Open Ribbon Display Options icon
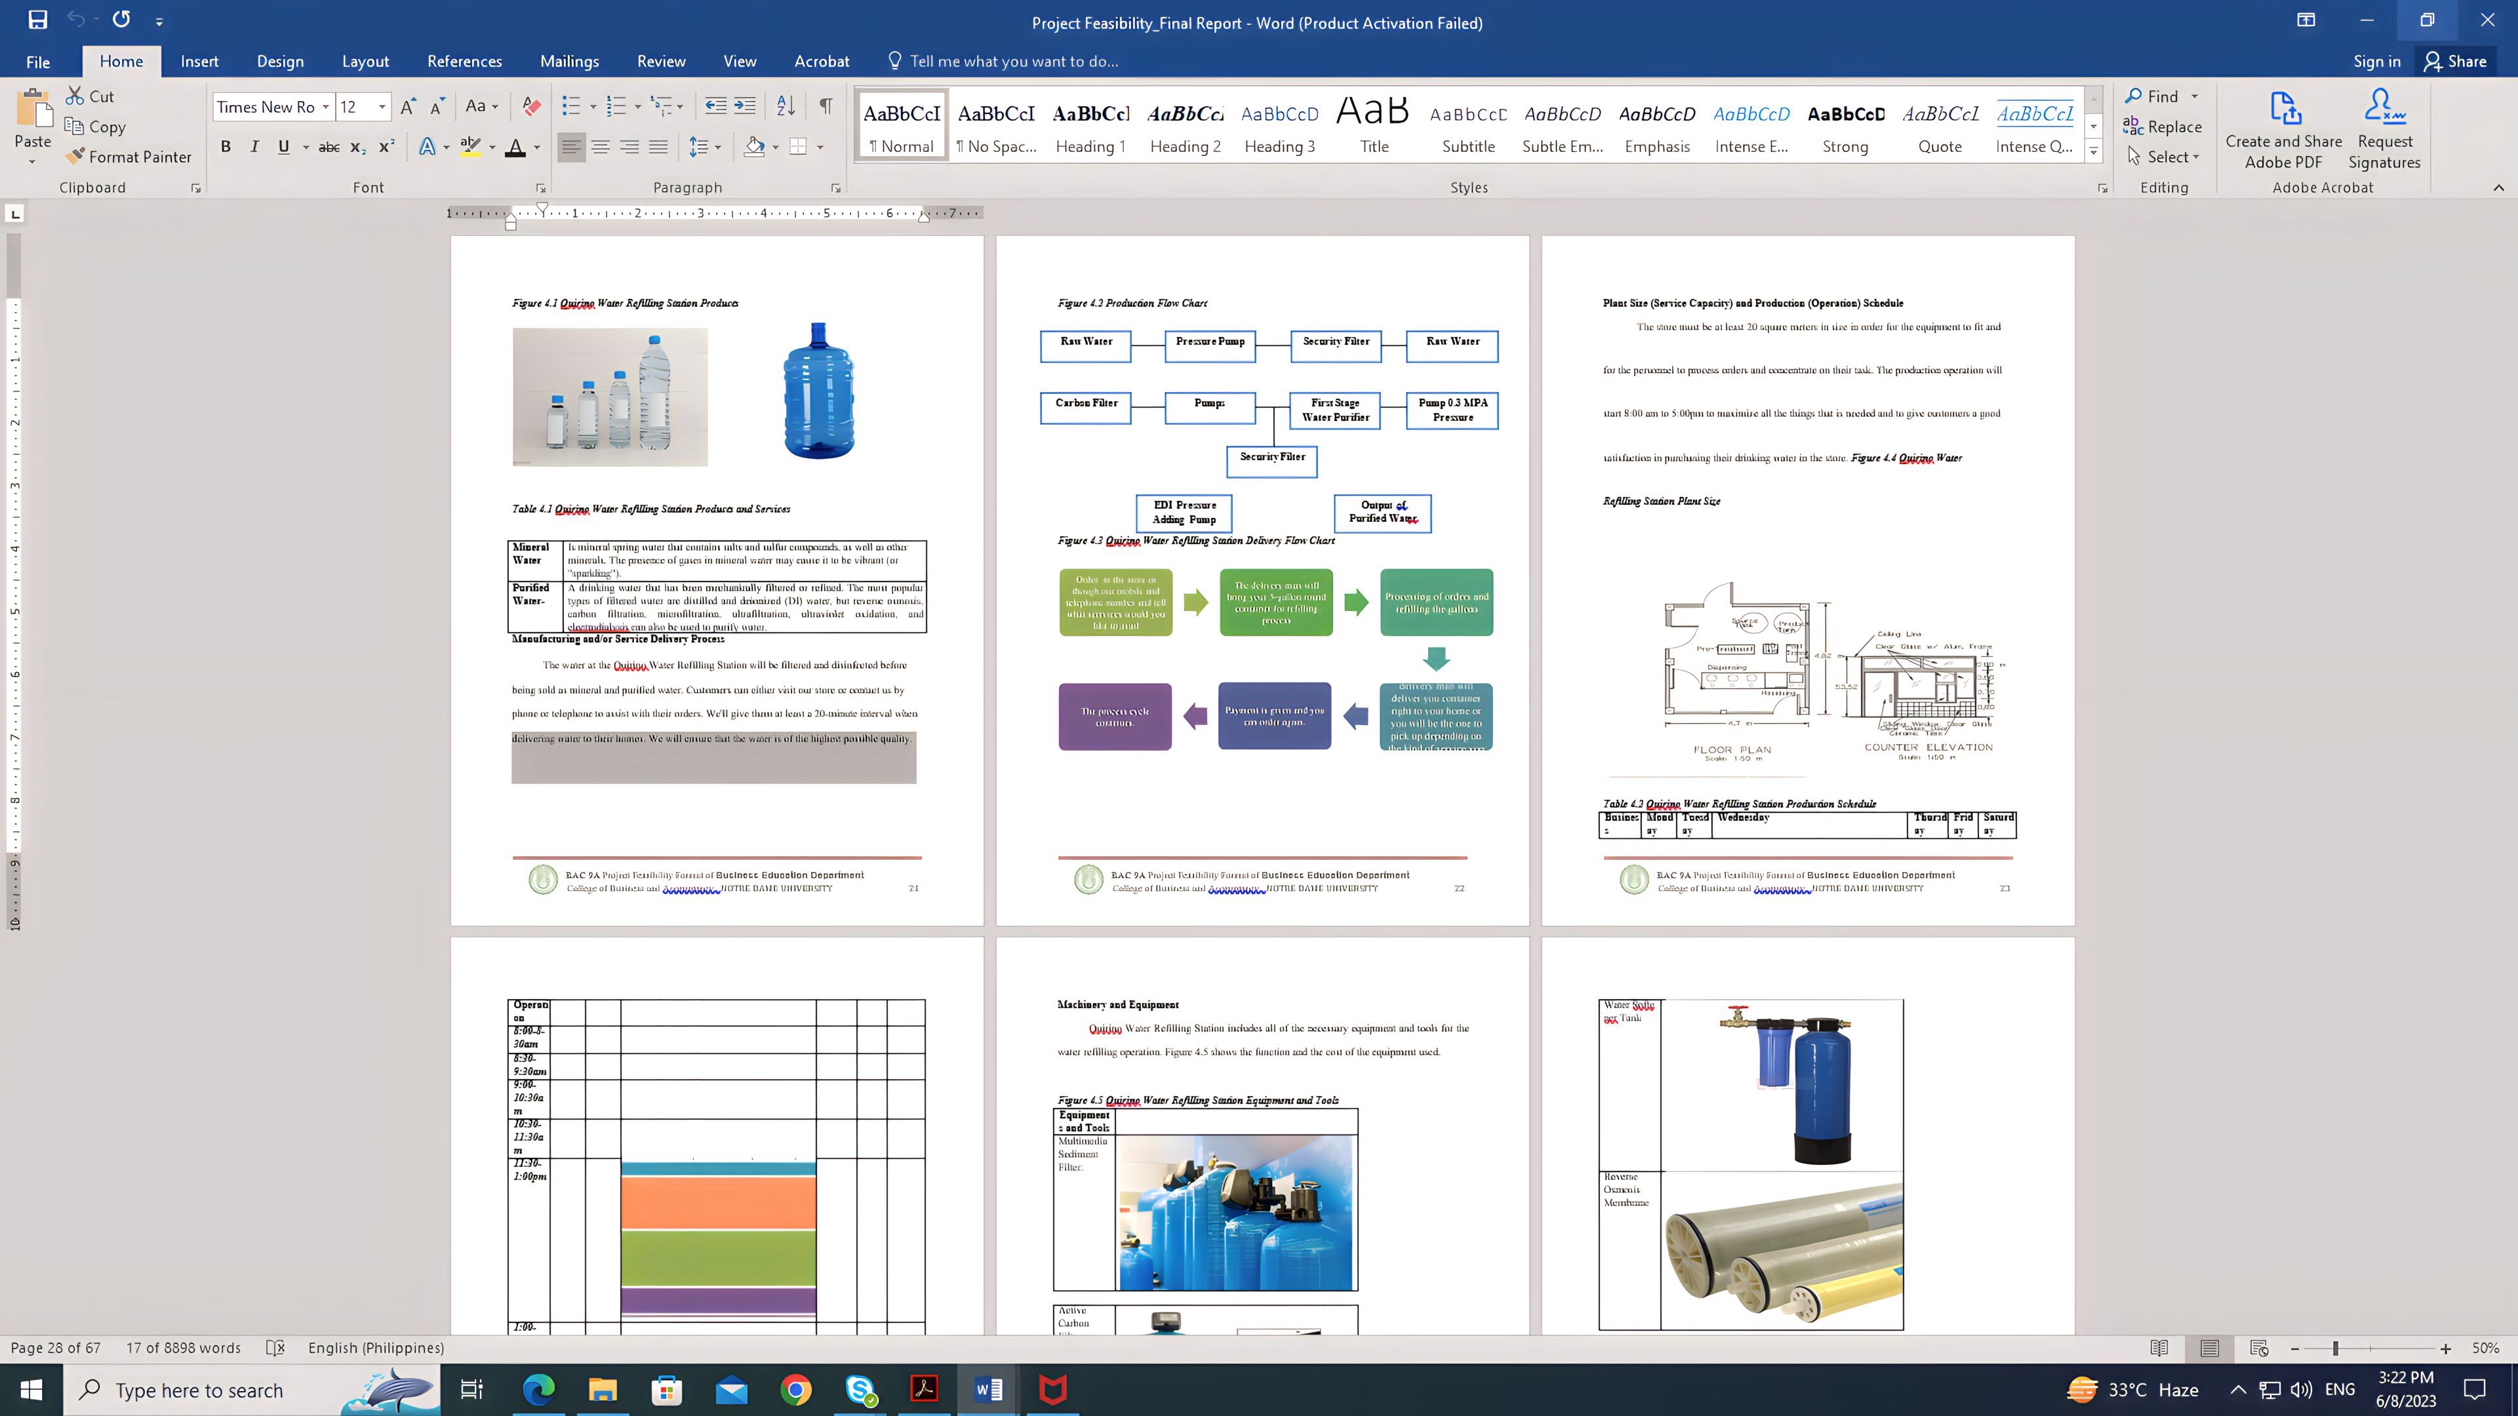2518x1416 pixels. coord(2306,20)
